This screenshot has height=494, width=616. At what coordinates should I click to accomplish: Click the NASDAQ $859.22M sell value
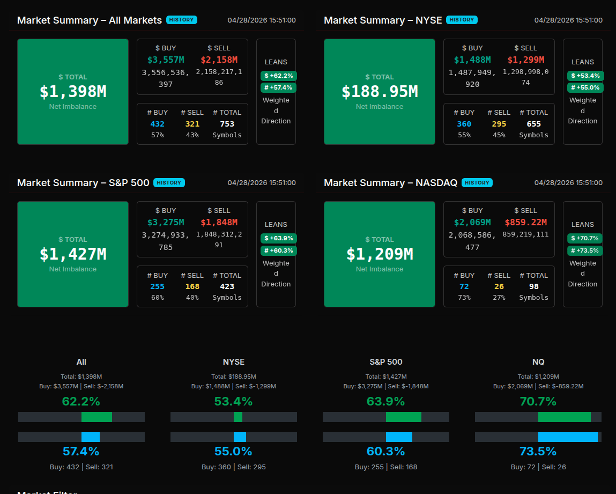point(525,222)
